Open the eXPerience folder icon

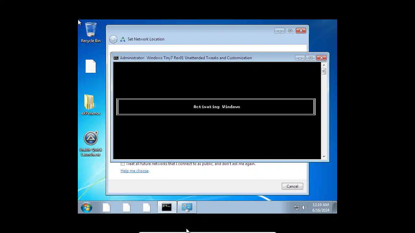pos(91,105)
